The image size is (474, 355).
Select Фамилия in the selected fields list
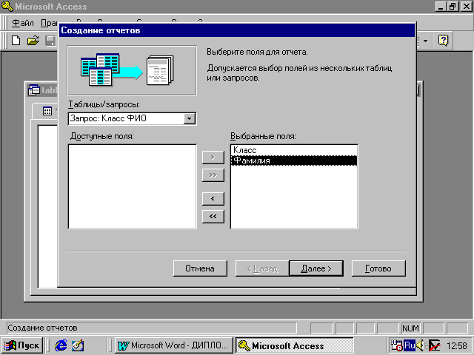coord(251,160)
